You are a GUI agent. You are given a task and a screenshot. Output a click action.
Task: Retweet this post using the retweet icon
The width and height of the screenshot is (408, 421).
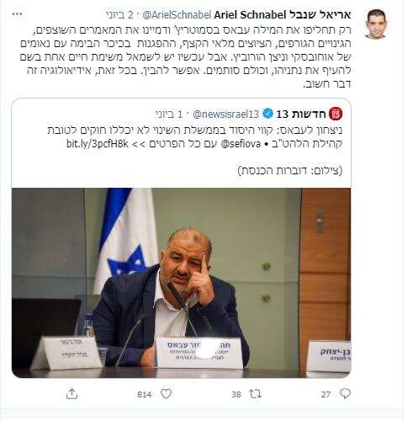tap(256, 394)
